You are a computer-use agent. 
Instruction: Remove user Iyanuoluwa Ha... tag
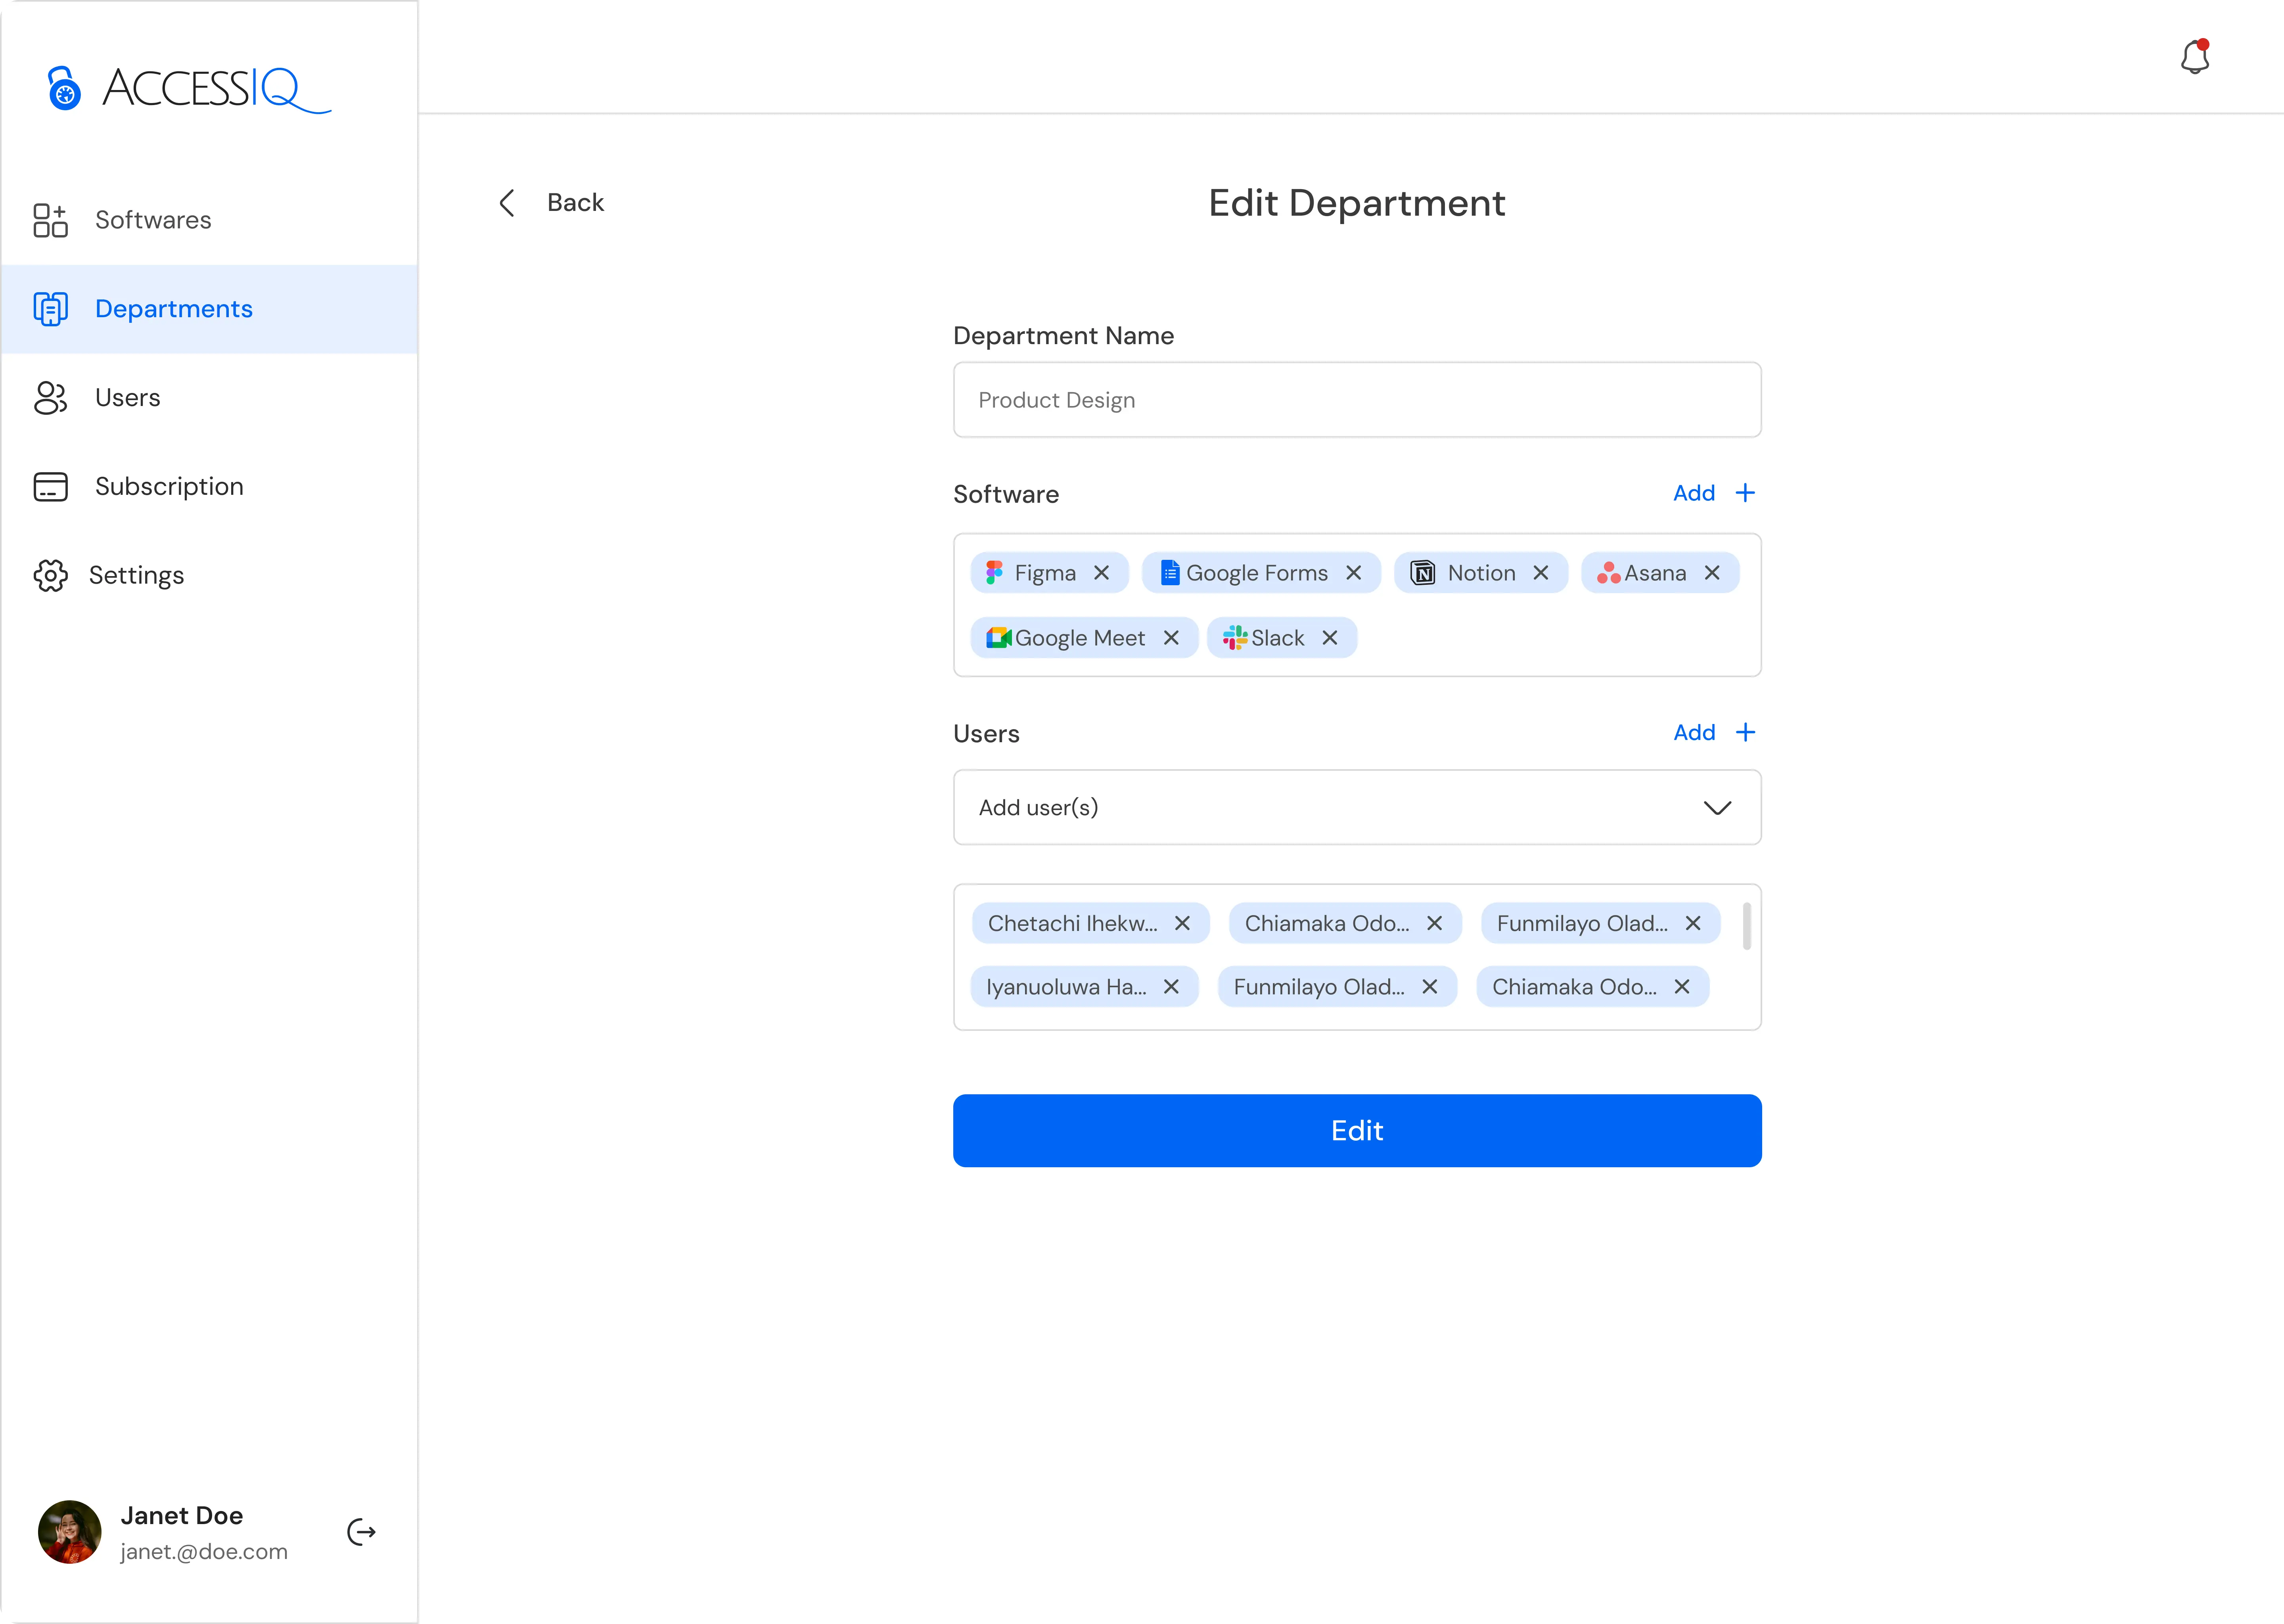(x=1171, y=987)
